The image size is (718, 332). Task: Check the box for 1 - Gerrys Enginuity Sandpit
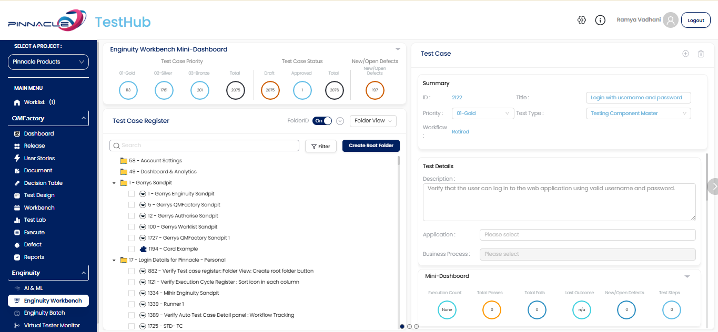(x=132, y=194)
